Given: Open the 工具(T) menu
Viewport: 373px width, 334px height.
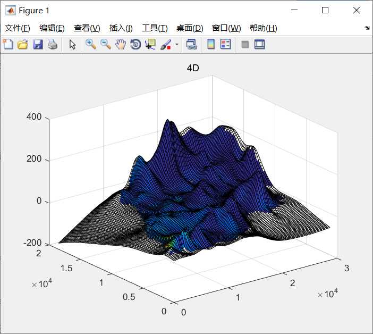Looking at the screenshot, I should coord(155,28).
